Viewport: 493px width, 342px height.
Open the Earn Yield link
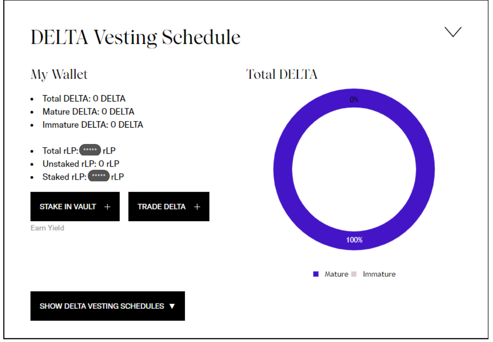[47, 228]
